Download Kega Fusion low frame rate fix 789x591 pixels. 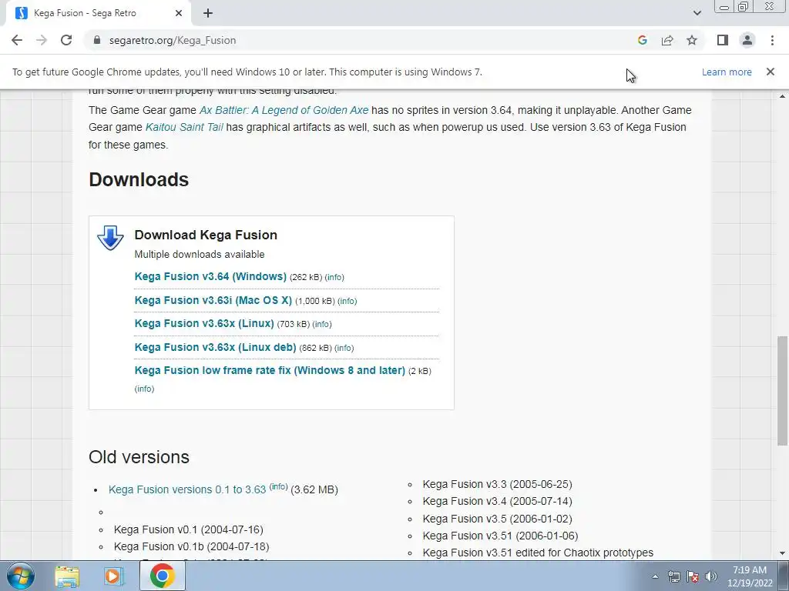click(x=270, y=370)
